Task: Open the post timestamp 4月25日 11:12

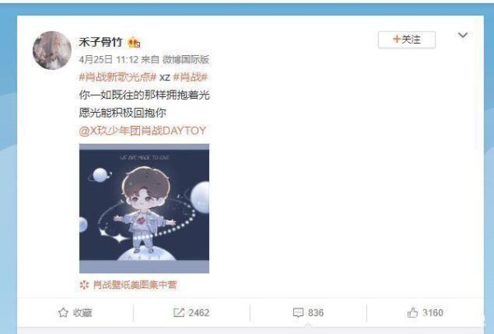Action: pos(109,59)
